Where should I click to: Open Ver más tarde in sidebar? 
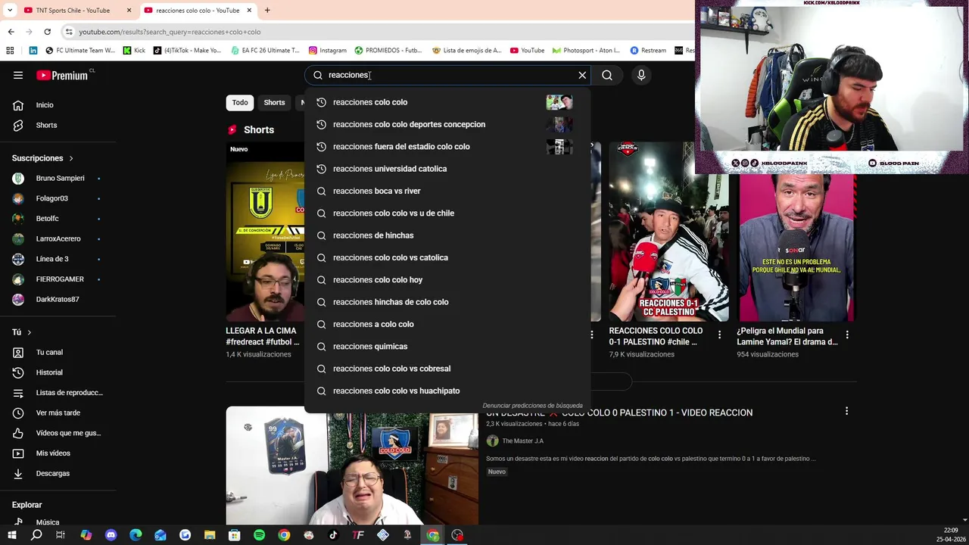pyautogui.click(x=58, y=413)
